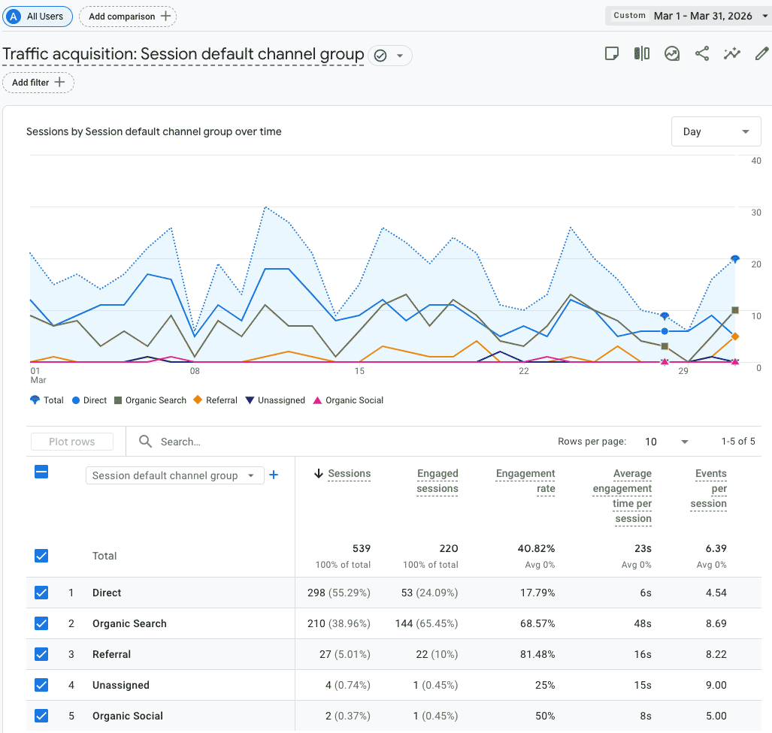
Task: Expand the Rows per page dropdown
Action: [x=667, y=442]
